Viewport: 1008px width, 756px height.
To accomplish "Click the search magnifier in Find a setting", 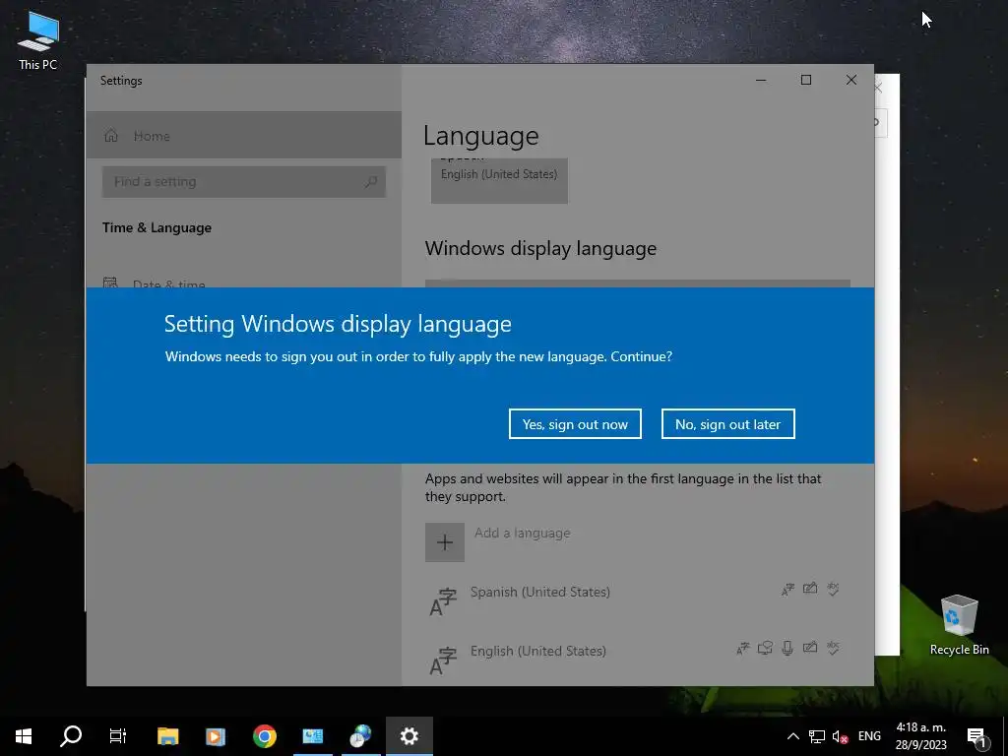I will pos(371,182).
